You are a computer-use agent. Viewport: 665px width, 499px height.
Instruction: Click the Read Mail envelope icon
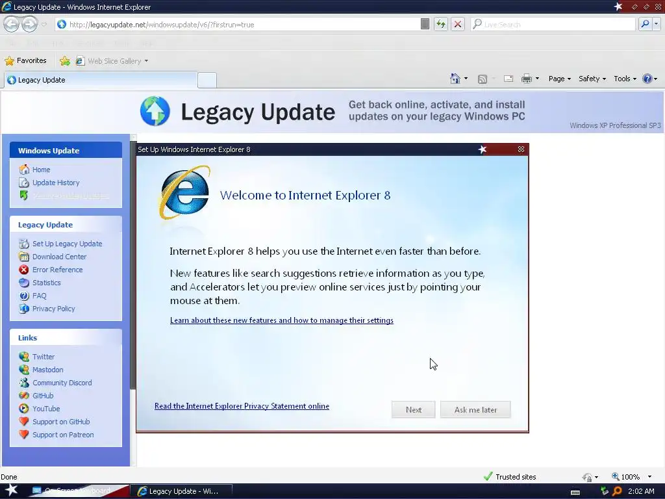[x=508, y=79]
